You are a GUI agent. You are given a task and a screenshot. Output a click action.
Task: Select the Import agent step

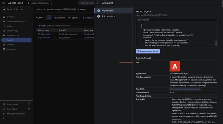113,10
